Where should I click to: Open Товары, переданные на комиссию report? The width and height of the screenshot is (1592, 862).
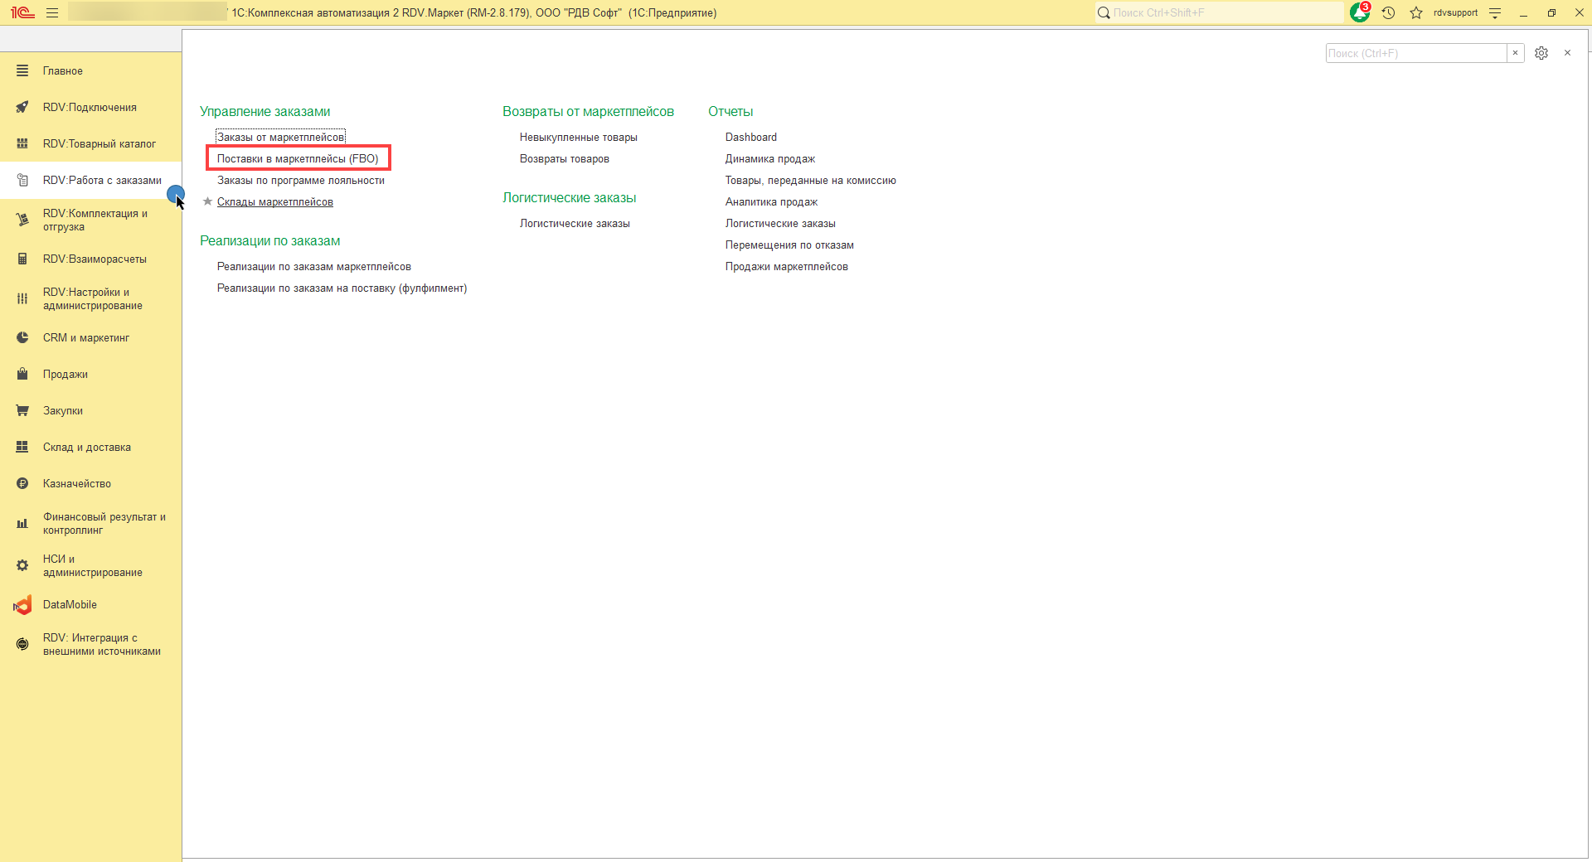pyautogui.click(x=811, y=181)
